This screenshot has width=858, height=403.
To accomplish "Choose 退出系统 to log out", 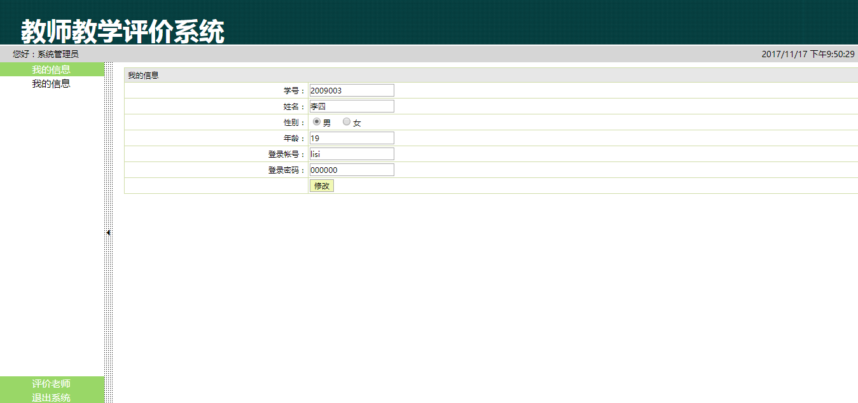I will click(x=52, y=397).
